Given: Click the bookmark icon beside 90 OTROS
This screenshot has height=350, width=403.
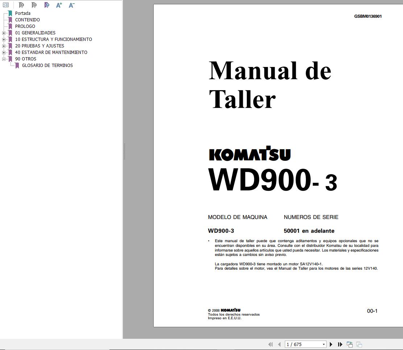Looking at the screenshot, I should (x=10, y=59).
